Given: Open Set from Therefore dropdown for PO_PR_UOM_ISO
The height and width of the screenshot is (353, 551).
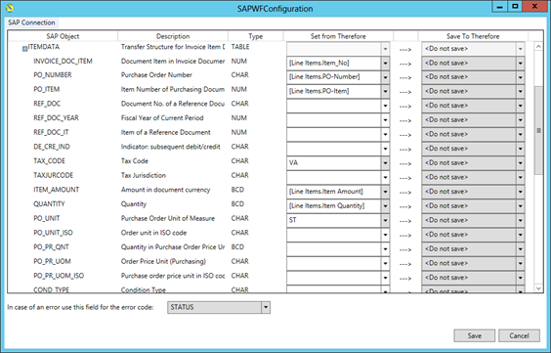Looking at the screenshot, I should [x=385, y=278].
